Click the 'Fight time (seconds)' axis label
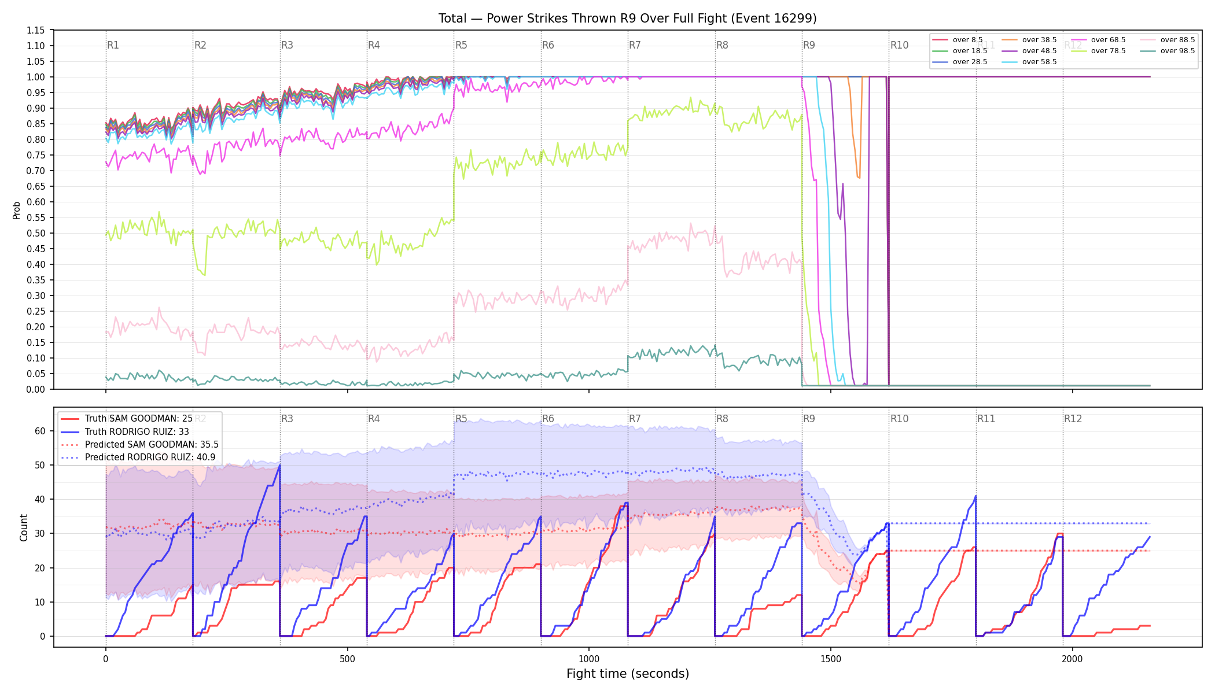 click(x=628, y=674)
